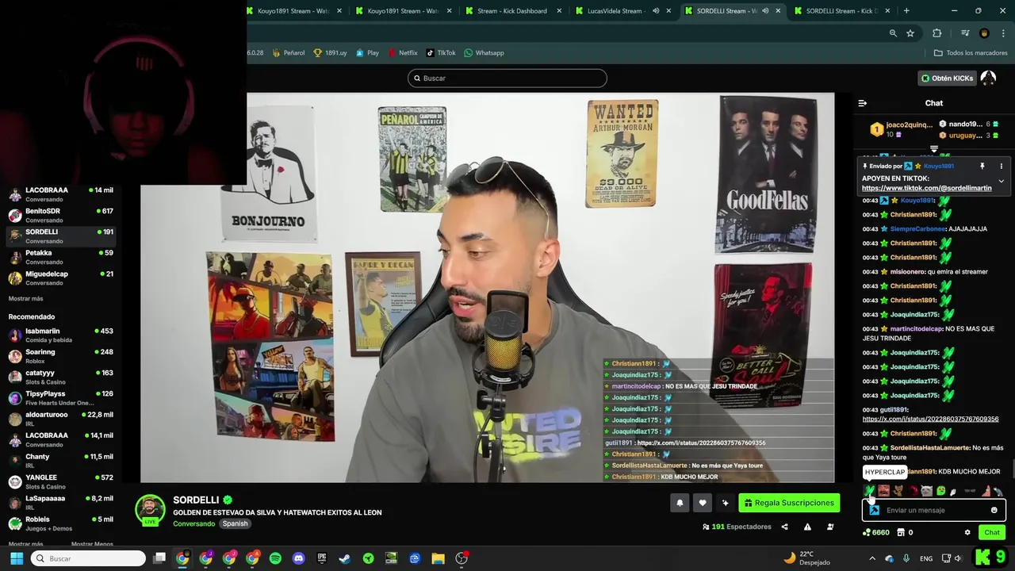Click moderator hammer icon in chat input

[x=874, y=510]
